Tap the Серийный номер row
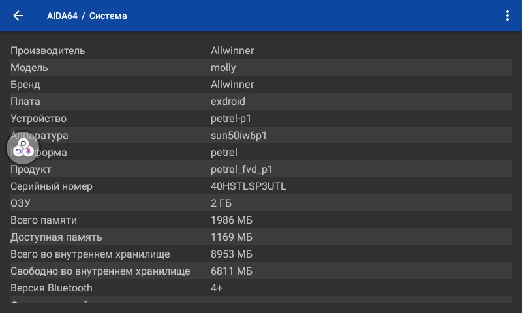Viewport: 522px width, 313px height. (261, 186)
